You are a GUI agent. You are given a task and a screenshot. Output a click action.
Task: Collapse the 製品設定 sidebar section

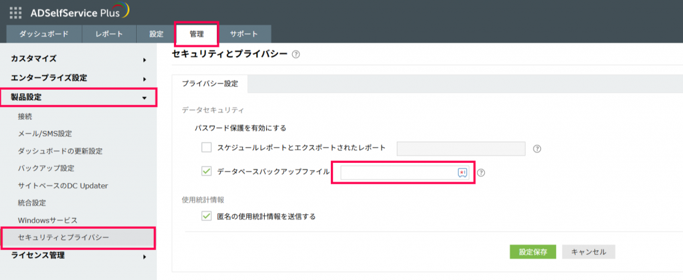[x=79, y=98]
